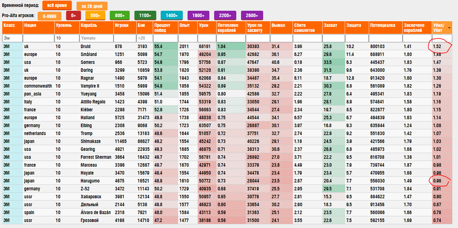
Task: Click the sort arrow in Убил/Убит header
Action: point(449,27)
